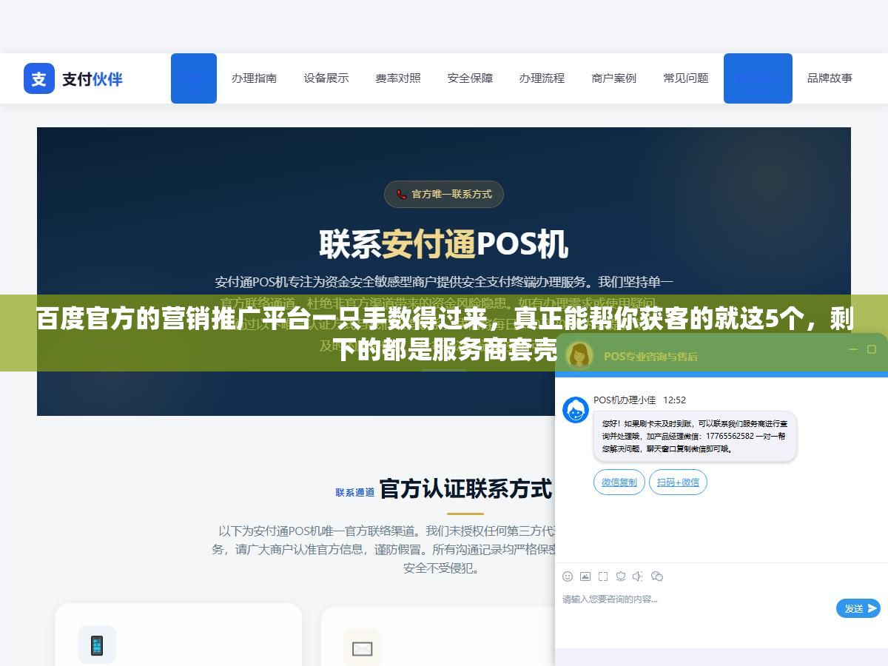
Task: Go to 常见问题 page
Action: coord(686,78)
